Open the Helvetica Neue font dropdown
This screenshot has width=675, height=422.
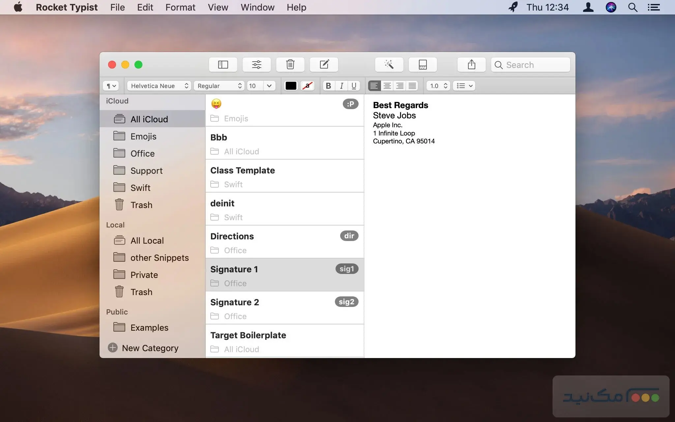(159, 86)
